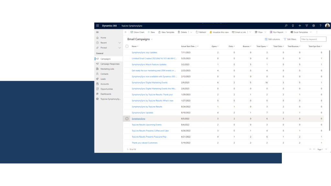Image resolution: width=331 pixels, height=186 pixels.
Task: Expand the Email a Link dropdown arrow
Action: click(250, 32)
